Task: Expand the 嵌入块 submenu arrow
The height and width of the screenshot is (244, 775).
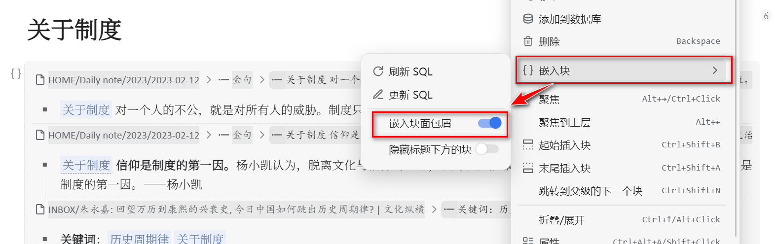Action: coord(715,70)
